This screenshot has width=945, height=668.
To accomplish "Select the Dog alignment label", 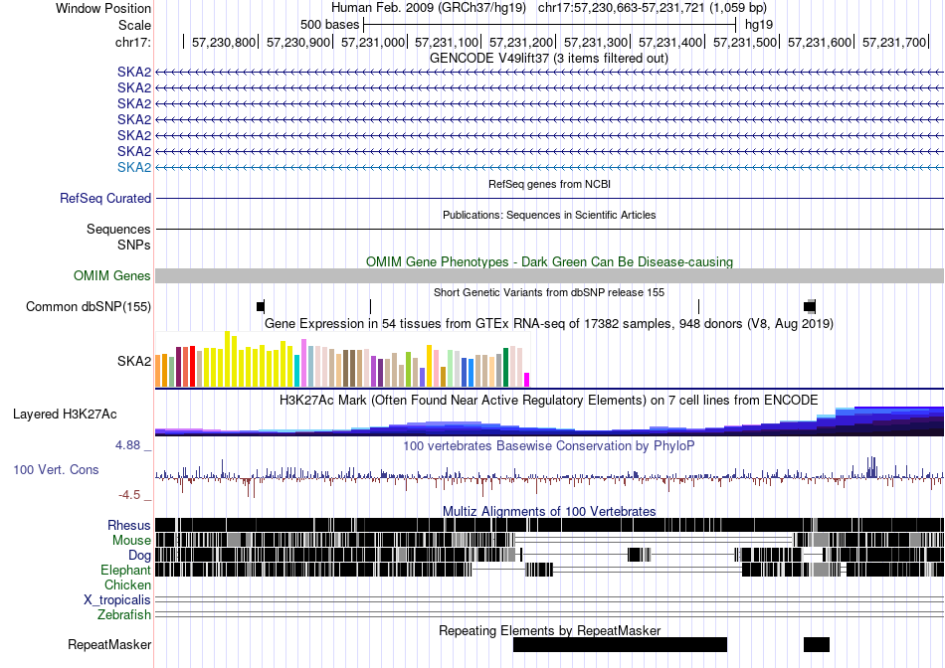I will [139, 556].
